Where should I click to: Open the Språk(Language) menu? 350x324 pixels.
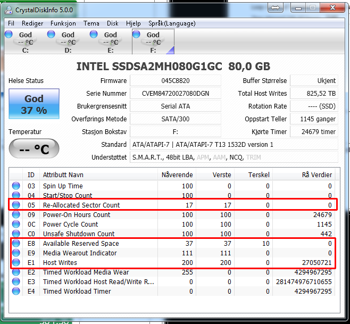click(x=172, y=23)
